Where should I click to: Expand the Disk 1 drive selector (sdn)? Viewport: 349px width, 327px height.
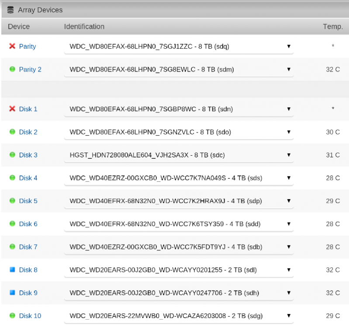pyautogui.click(x=179, y=109)
